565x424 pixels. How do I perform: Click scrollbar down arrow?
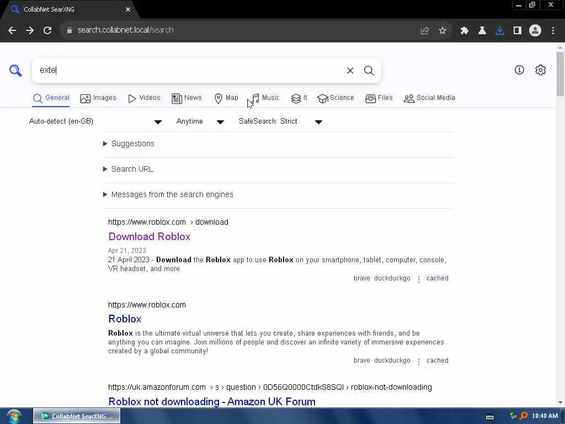pos(560,402)
